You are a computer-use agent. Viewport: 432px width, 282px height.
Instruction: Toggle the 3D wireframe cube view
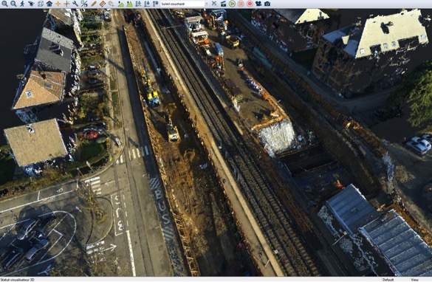pos(40,4)
